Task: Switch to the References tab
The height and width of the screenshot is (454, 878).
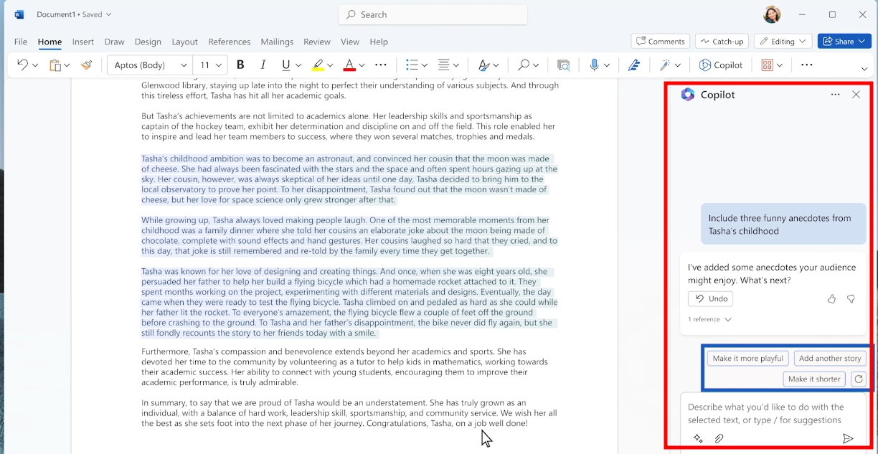Action: pyautogui.click(x=230, y=42)
